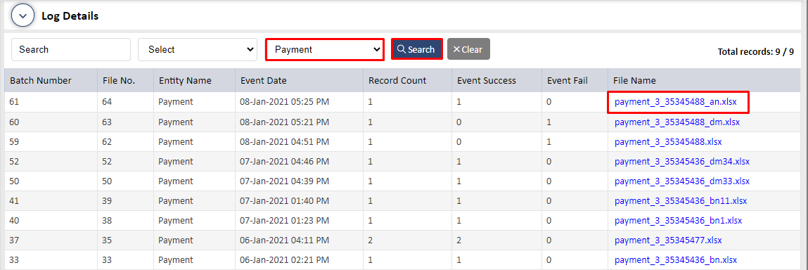Click file number 39 cell

pyautogui.click(x=125, y=201)
